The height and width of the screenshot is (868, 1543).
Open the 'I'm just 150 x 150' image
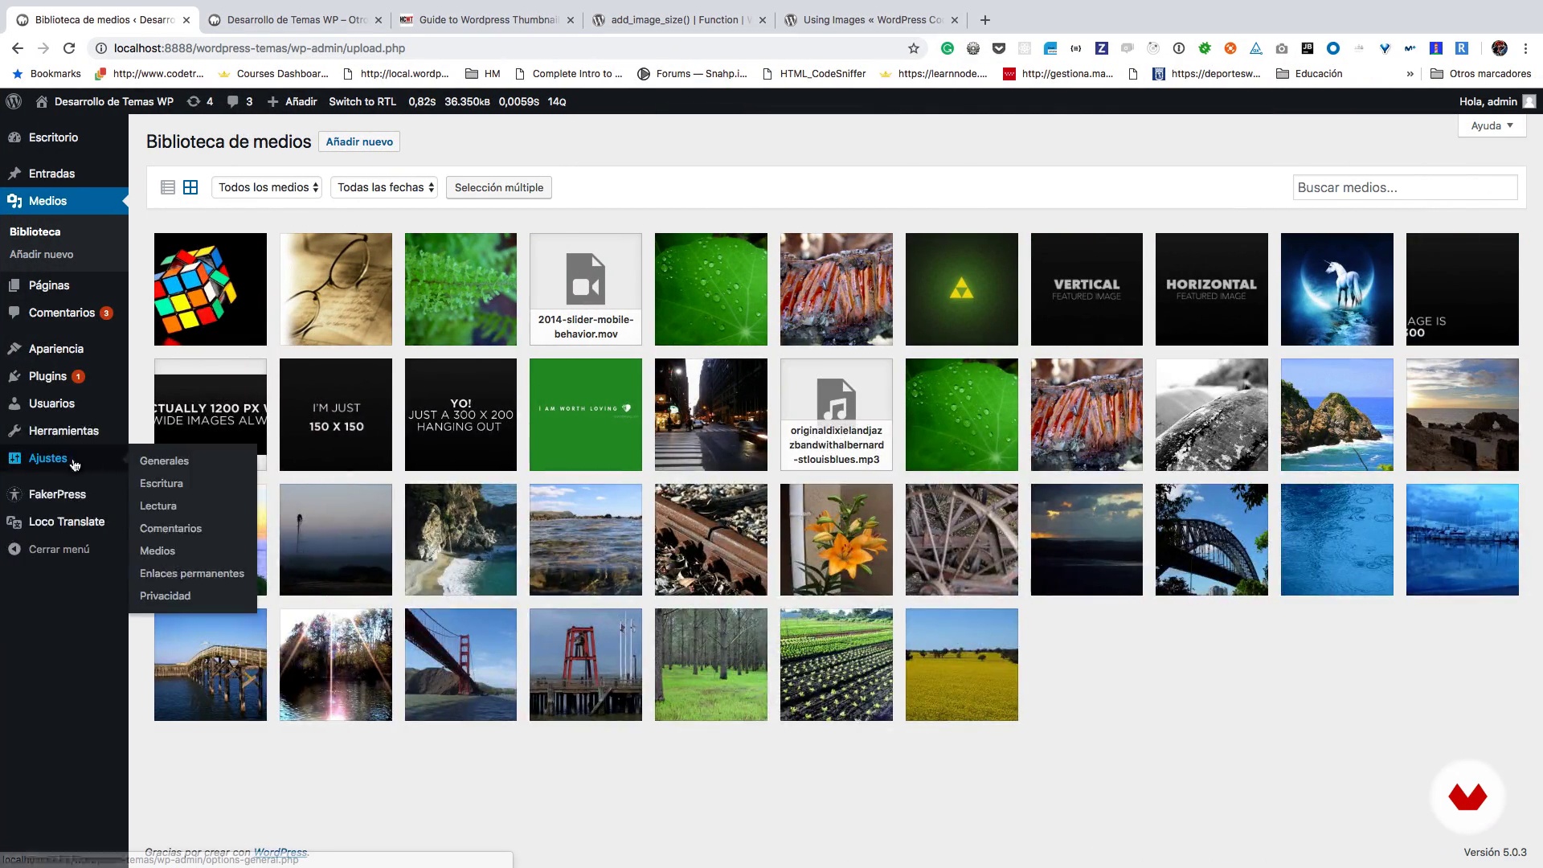[336, 415]
